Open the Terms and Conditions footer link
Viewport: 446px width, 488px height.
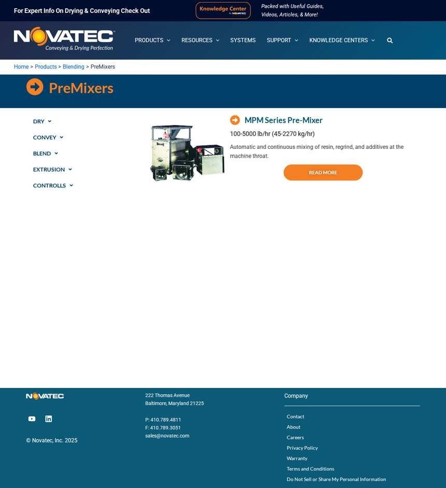(310, 469)
